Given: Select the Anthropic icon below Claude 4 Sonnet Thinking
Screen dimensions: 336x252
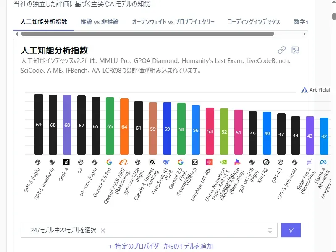Looking at the screenshot, I should tap(153, 162).
